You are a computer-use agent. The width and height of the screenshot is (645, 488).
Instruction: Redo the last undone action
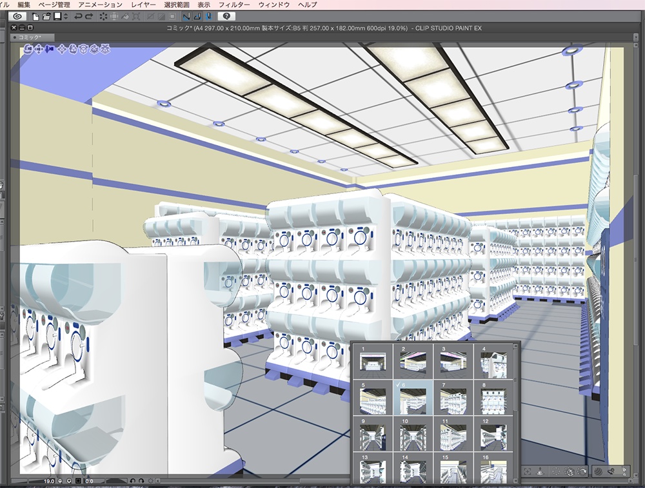coord(89,17)
